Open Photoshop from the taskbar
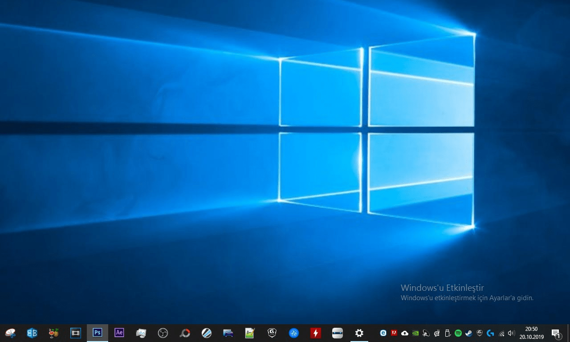Viewport: 570px width, 342px height. click(98, 333)
